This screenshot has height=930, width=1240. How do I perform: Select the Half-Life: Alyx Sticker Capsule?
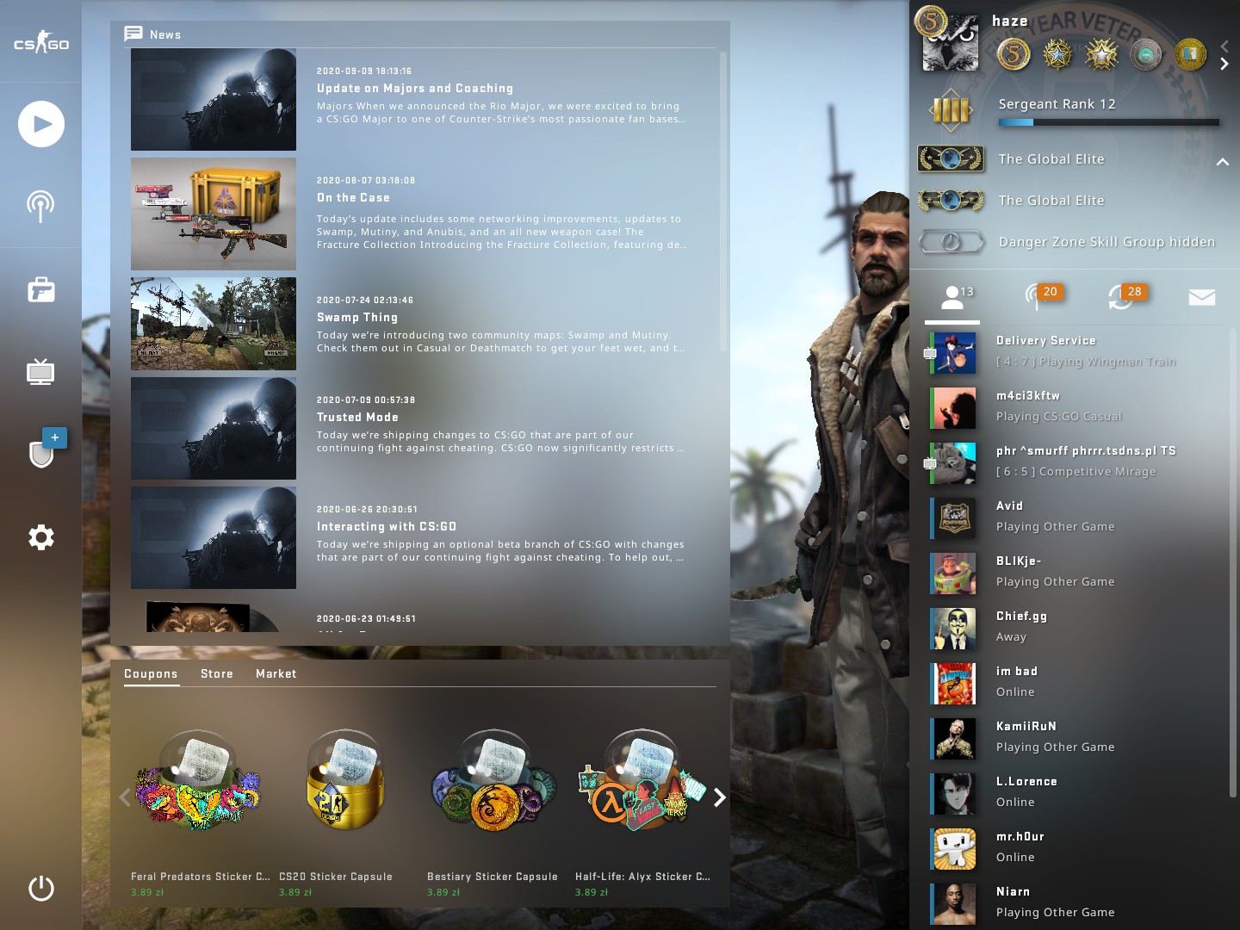point(642,804)
